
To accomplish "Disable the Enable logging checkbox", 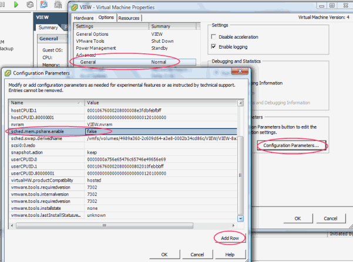I will pyautogui.click(x=213, y=46).
